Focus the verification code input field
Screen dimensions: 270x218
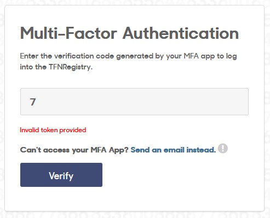tap(134, 102)
